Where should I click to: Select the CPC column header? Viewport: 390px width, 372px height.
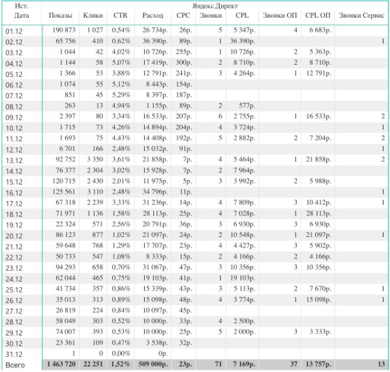click(183, 16)
